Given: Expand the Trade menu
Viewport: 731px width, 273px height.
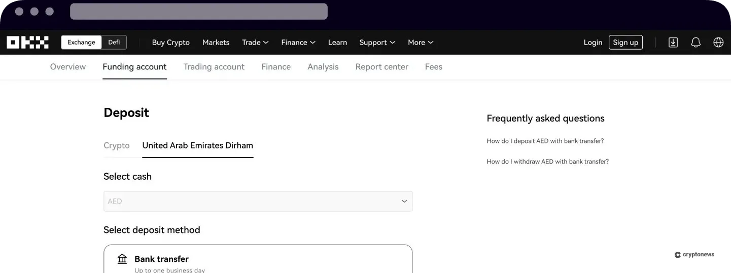Looking at the screenshot, I should (255, 43).
